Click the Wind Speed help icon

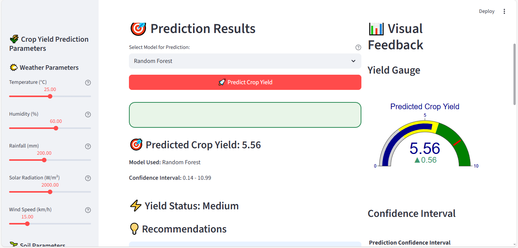[x=88, y=210]
